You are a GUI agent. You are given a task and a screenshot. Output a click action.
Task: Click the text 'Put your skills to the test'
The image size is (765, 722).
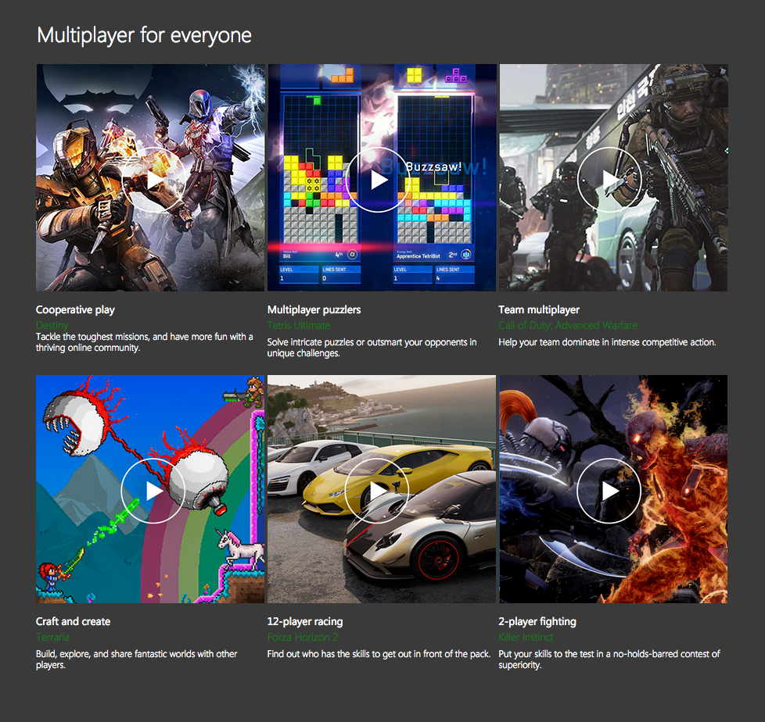click(609, 659)
